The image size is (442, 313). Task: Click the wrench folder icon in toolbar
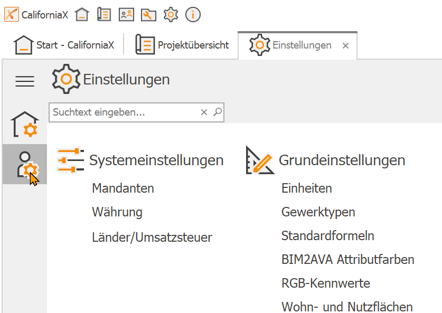tap(148, 15)
